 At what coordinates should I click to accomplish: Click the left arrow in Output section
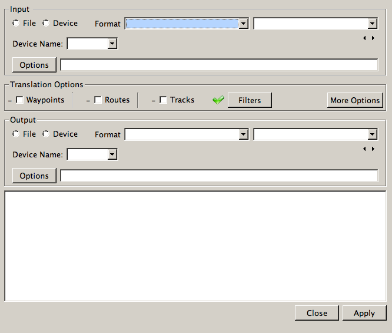point(364,149)
